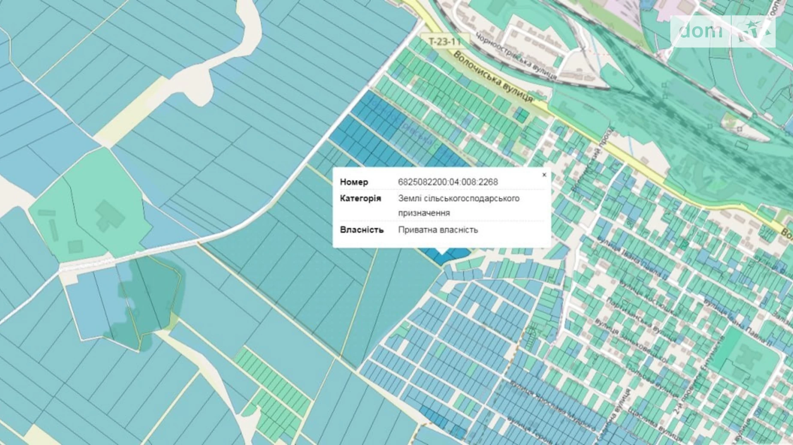Click the T-23-11 road shield
Image resolution: width=793 pixels, height=445 pixels.
[x=445, y=42]
